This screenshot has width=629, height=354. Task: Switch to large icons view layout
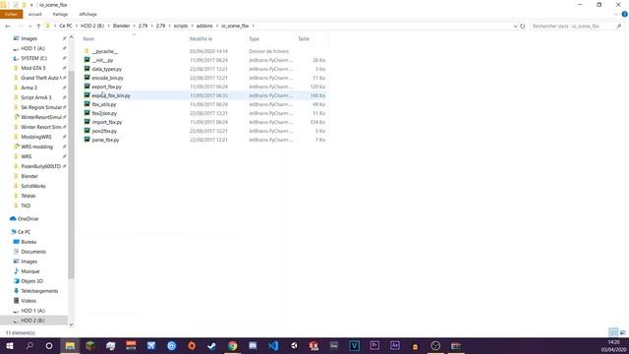(622, 332)
